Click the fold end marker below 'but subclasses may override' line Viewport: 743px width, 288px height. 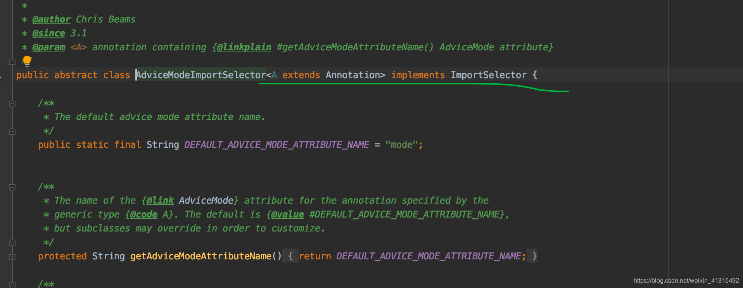[12, 243]
